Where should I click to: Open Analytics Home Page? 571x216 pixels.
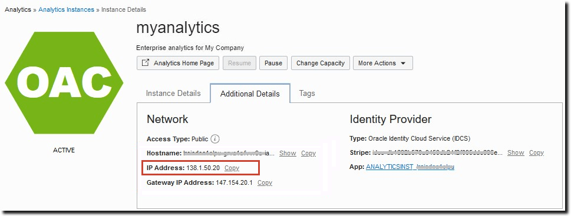coord(178,63)
